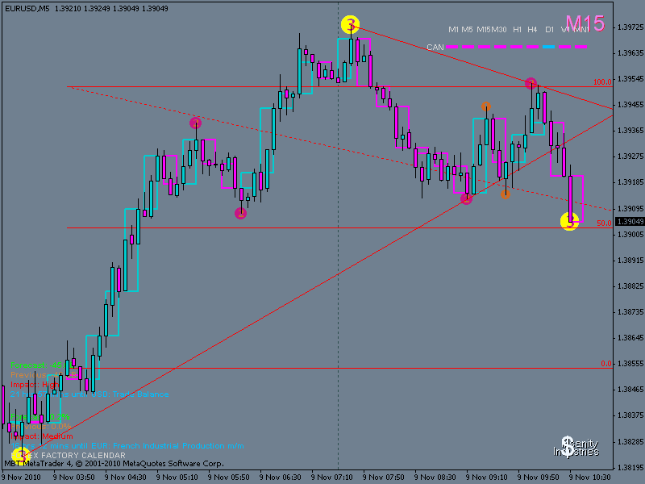Click price axis value 1.38285
The width and height of the screenshot is (645, 484).
630,441
